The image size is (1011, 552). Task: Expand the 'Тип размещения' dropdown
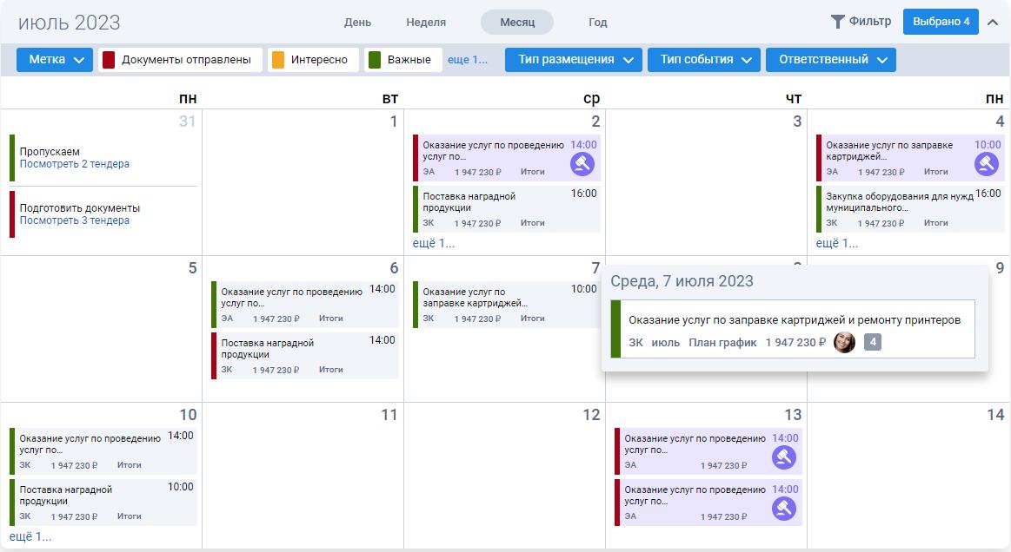[x=573, y=60]
